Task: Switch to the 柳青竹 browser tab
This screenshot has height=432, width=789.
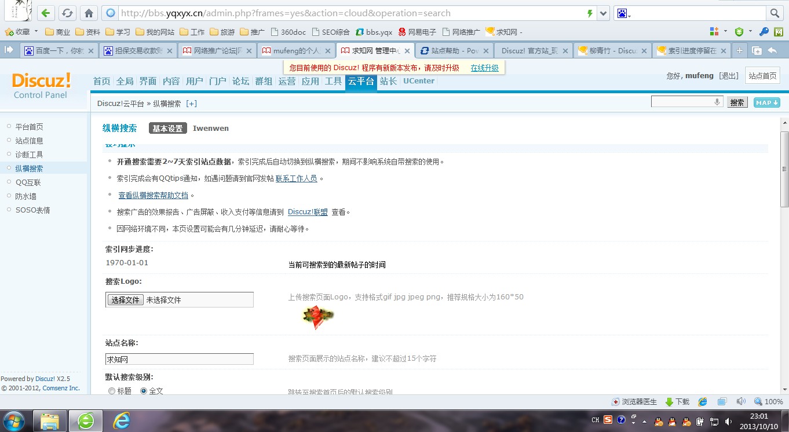Action: [612, 51]
